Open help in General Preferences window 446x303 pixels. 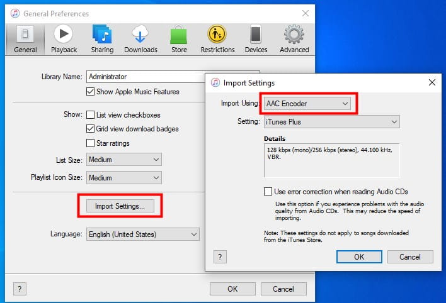tap(20, 289)
